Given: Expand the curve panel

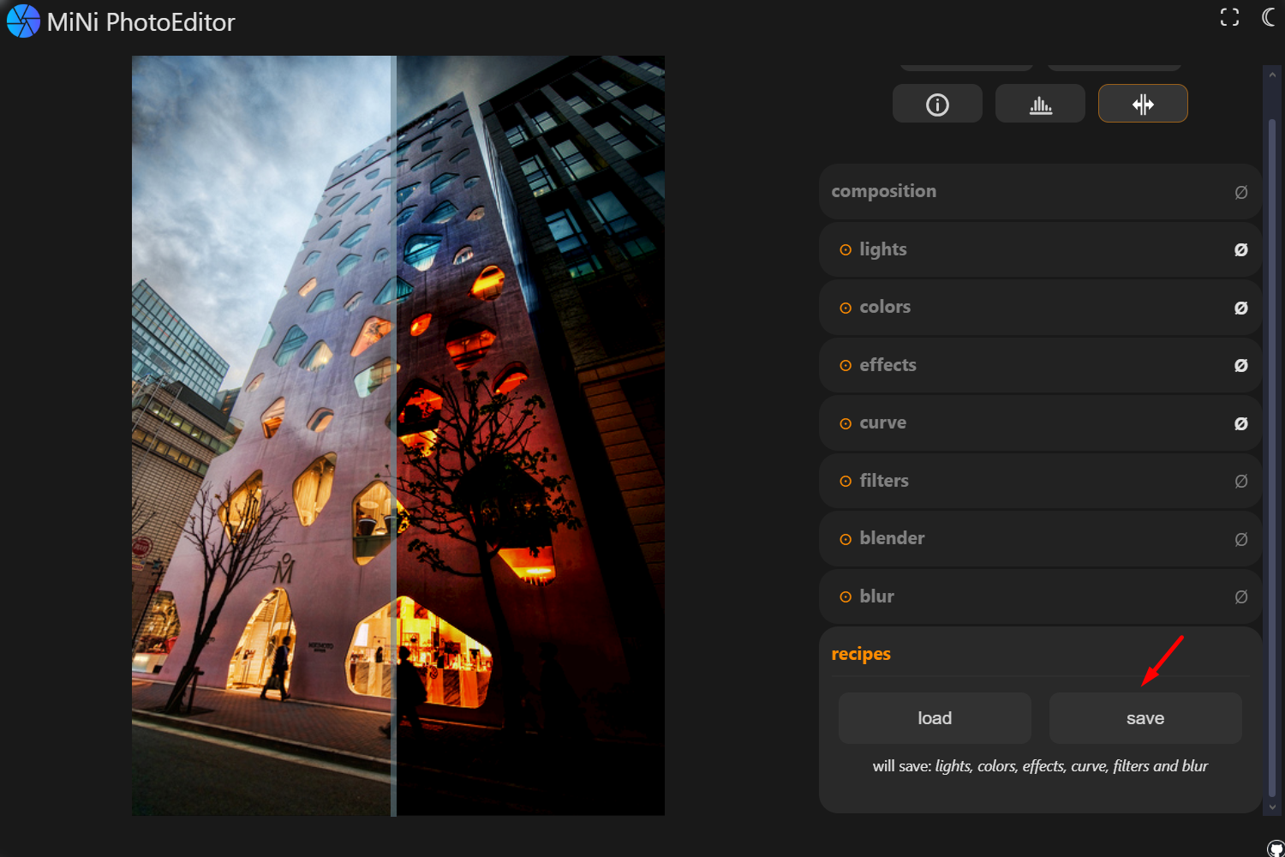Looking at the screenshot, I should pyautogui.click(x=1040, y=423).
